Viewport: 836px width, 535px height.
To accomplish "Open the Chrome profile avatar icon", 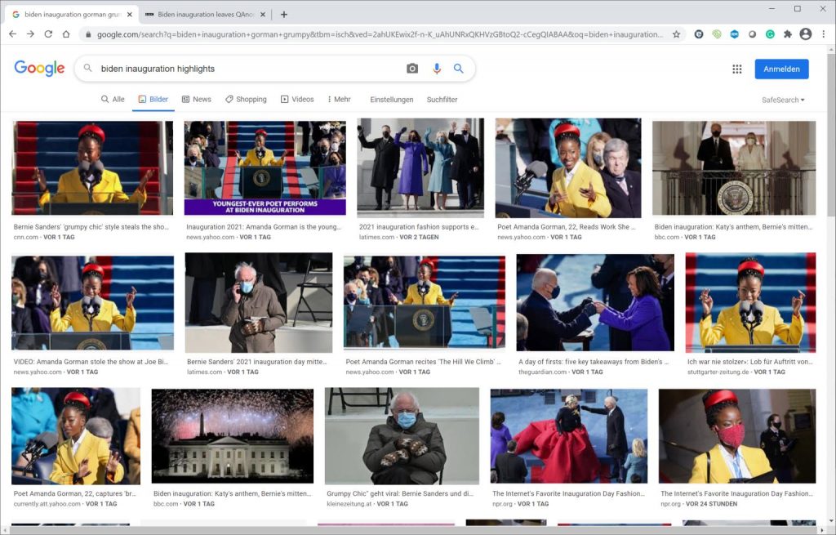I will point(806,34).
